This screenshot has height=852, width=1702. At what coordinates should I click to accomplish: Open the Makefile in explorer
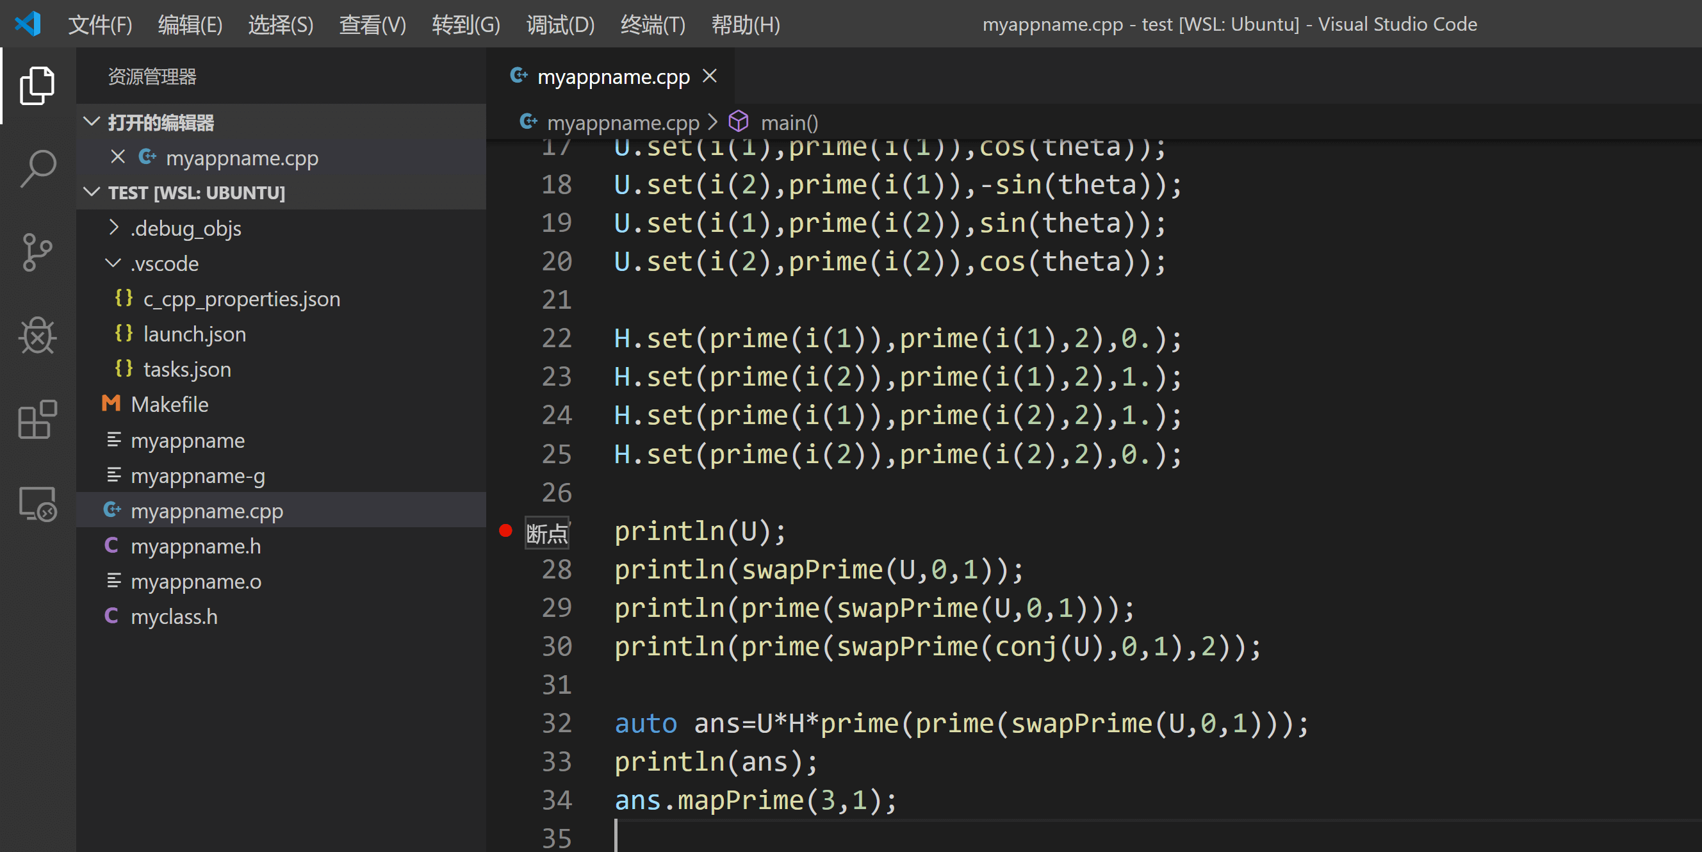tap(169, 404)
